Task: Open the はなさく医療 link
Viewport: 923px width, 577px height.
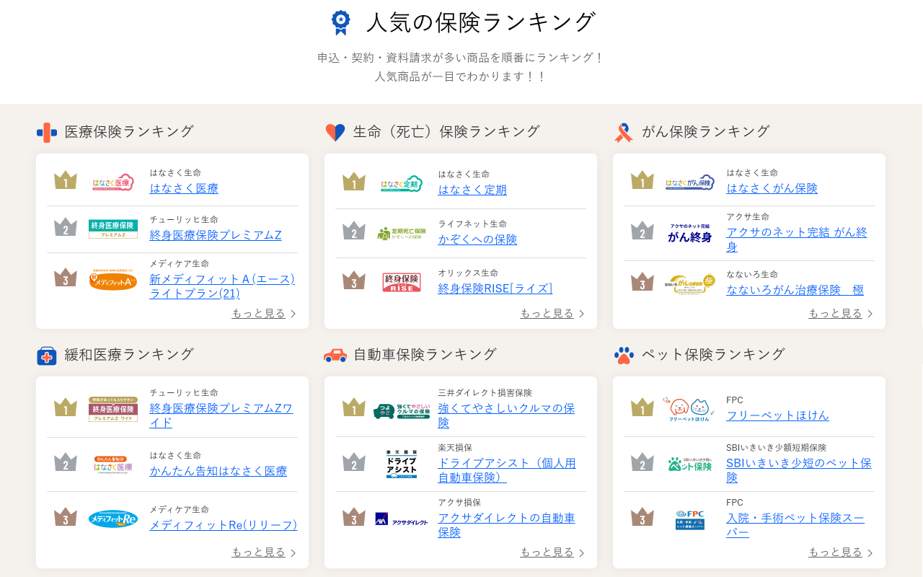Action: tap(184, 188)
